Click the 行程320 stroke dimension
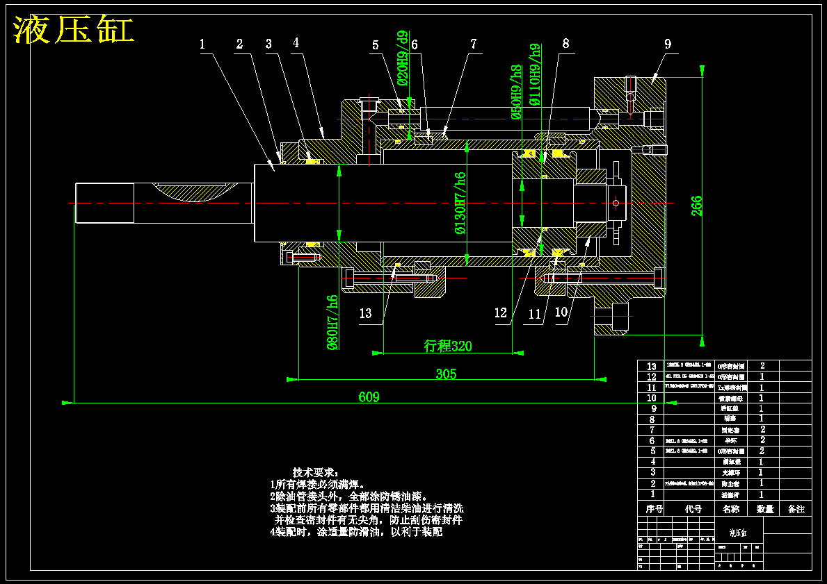This screenshot has height=584, width=827. tap(448, 346)
